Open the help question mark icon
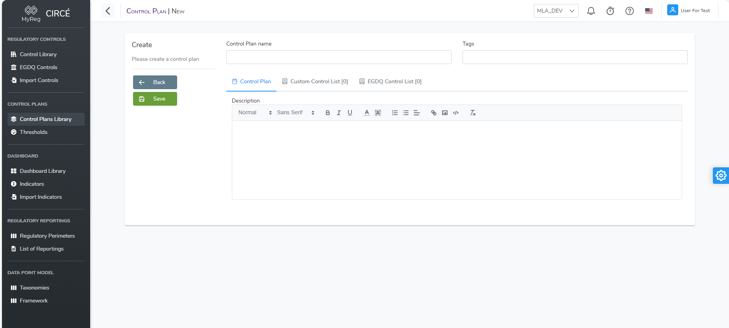 coord(629,11)
